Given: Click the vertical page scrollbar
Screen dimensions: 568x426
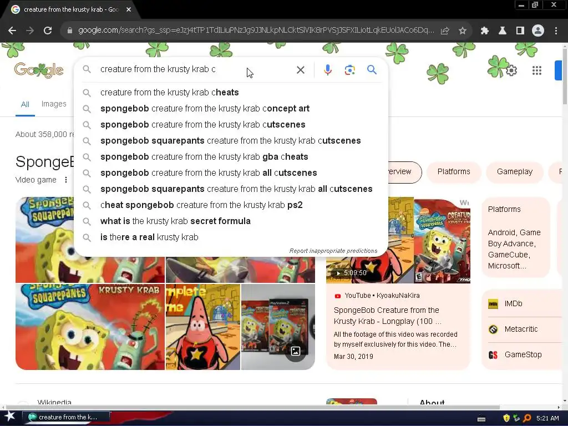Looking at the screenshot, I should click(x=565, y=75).
